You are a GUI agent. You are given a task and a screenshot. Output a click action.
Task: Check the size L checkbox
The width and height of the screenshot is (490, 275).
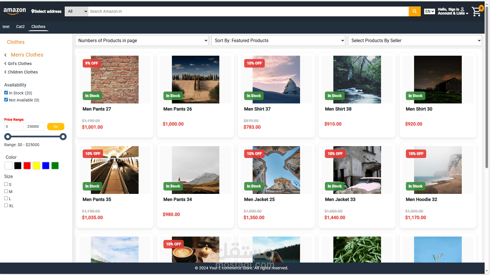pos(6,198)
